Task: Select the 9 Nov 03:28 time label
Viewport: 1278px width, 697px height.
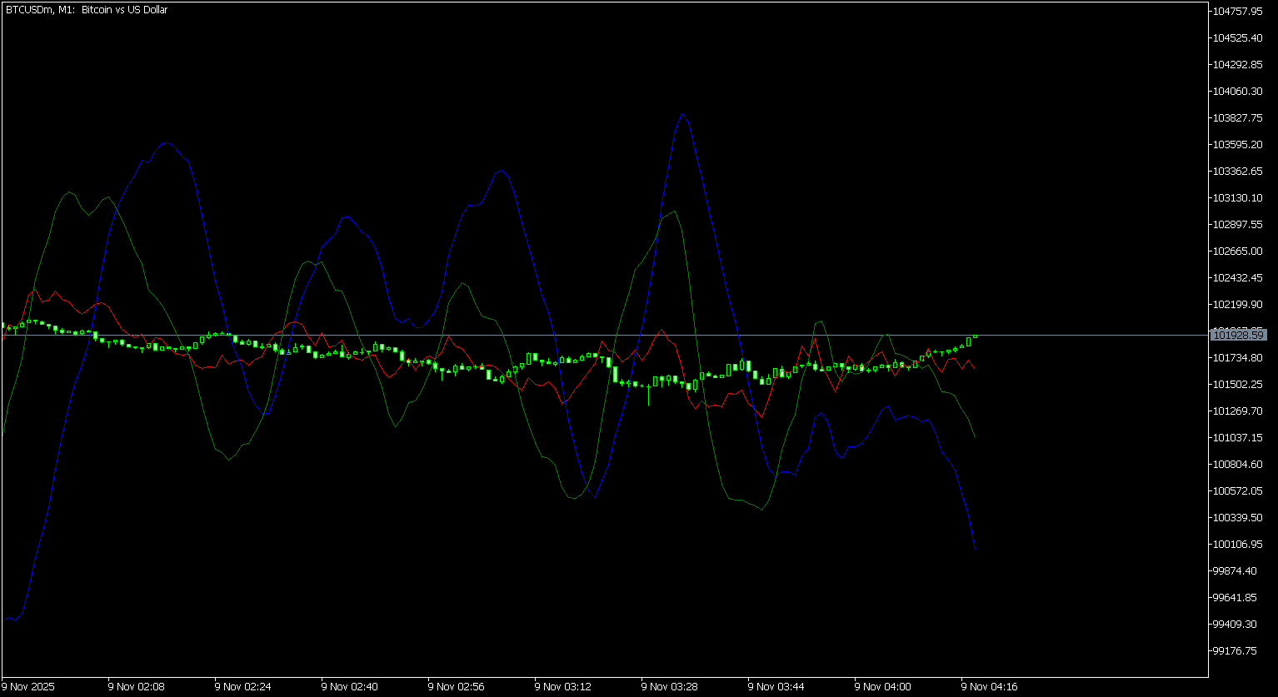Action: click(669, 687)
